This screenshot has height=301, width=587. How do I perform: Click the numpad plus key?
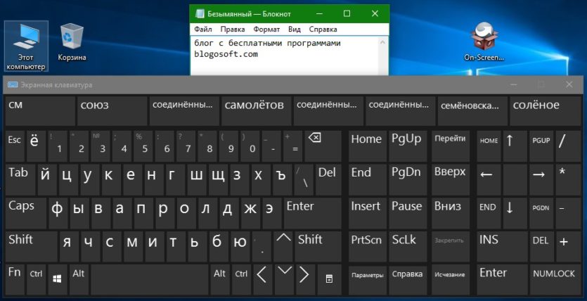click(x=568, y=246)
